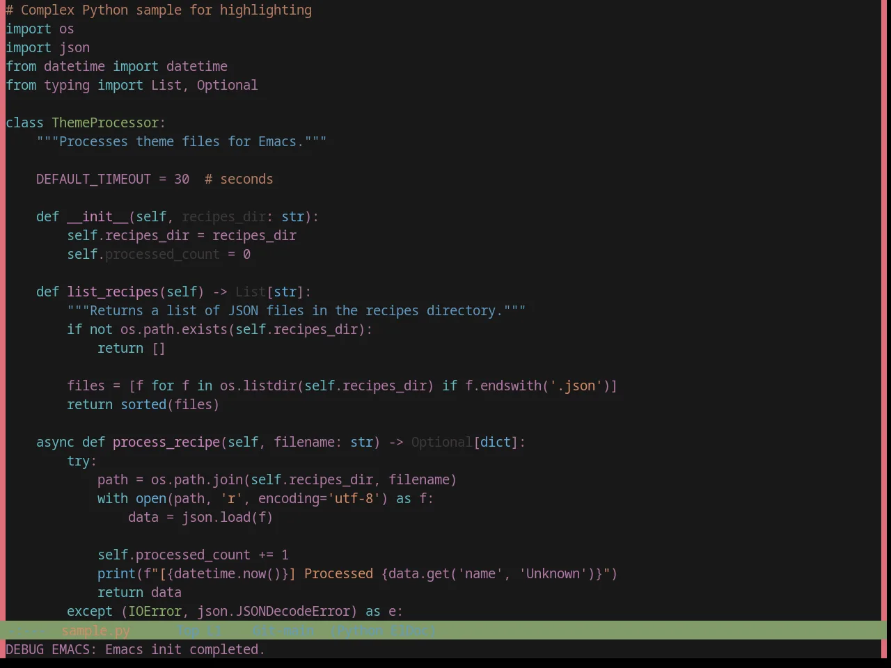Click the 'return []' statement
The height and width of the screenshot is (668, 891).
132,348
